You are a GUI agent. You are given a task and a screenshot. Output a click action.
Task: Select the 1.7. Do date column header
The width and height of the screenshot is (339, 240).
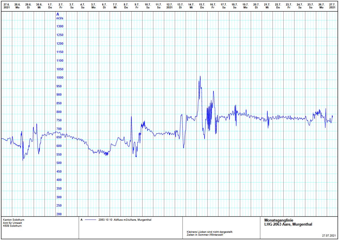[50, 6]
